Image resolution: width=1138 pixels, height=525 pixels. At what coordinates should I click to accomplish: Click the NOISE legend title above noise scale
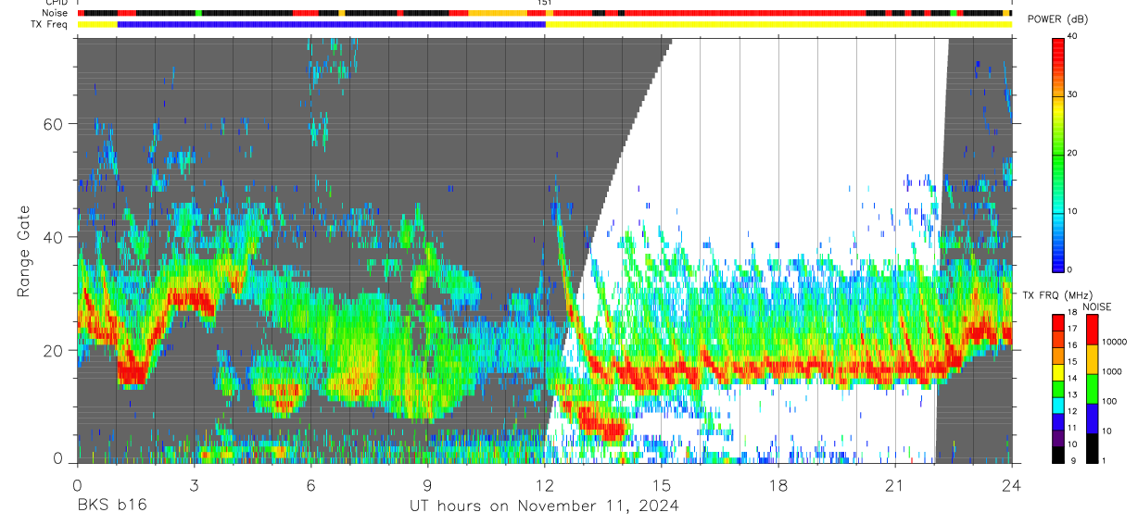pyautogui.click(x=1096, y=306)
